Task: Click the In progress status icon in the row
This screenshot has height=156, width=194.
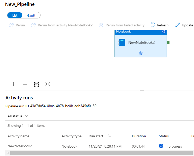Action: 161,146
